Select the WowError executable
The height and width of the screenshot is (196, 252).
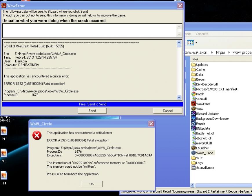click(x=203, y=104)
